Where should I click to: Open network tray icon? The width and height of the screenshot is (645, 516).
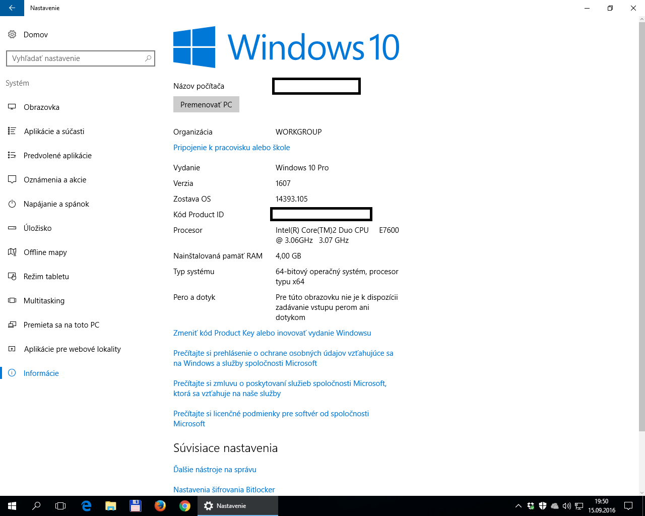coord(579,506)
